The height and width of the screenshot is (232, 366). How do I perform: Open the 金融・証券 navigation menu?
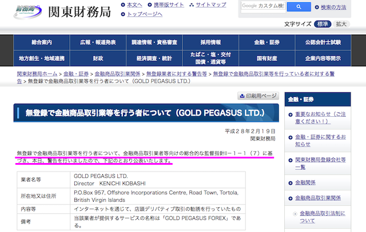click(267, 42)
